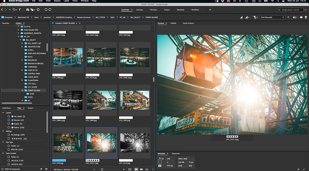Toggle ascending sort order arrow
This screenshot has width=309, height=171.
[x=288, y=17]
